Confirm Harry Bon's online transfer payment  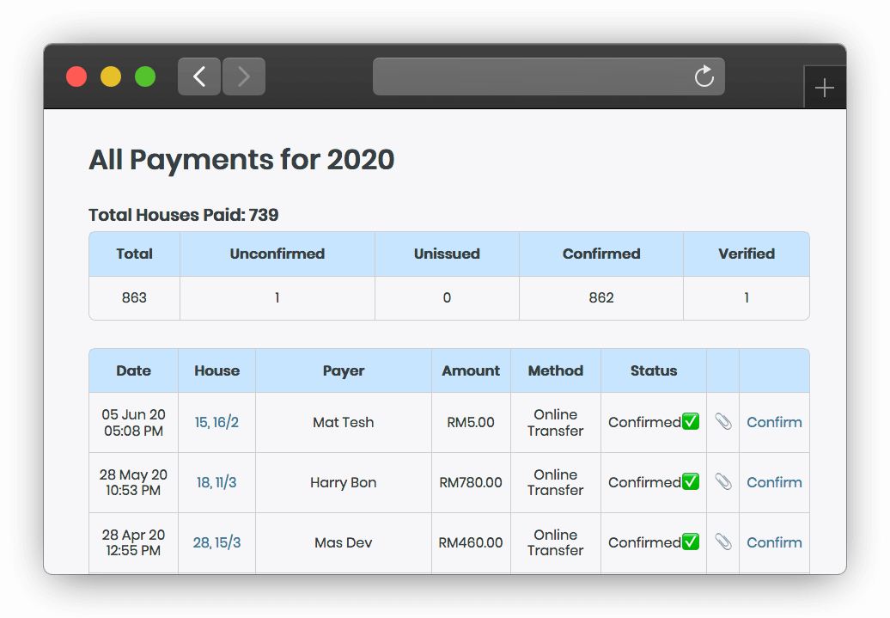[773, 482]
